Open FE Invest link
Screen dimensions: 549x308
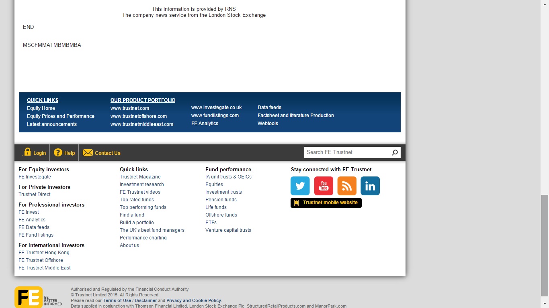[29, 212]
